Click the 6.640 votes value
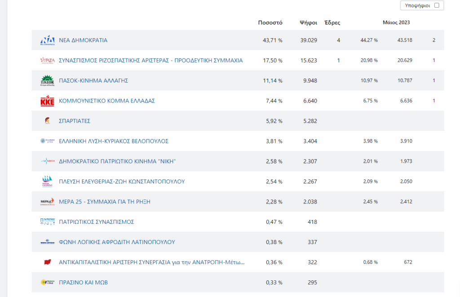This screenshot has height=297, width=460. (x=310, y=101)
